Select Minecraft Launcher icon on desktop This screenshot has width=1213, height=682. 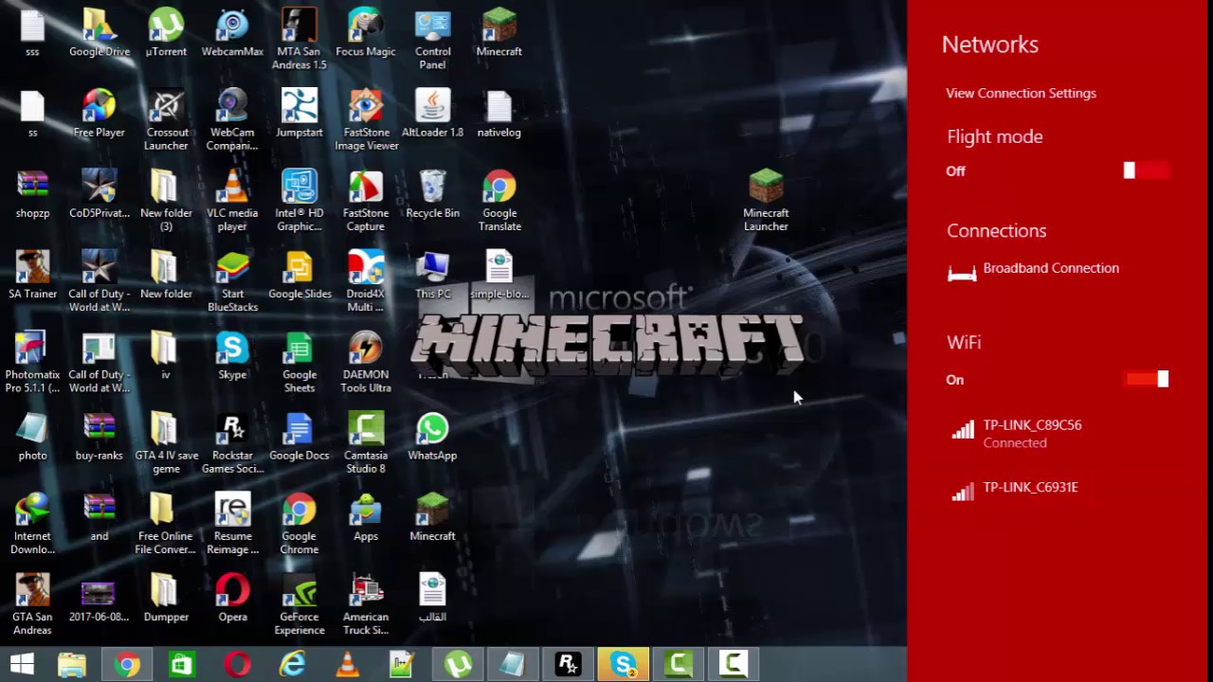(x=766, y=201)
